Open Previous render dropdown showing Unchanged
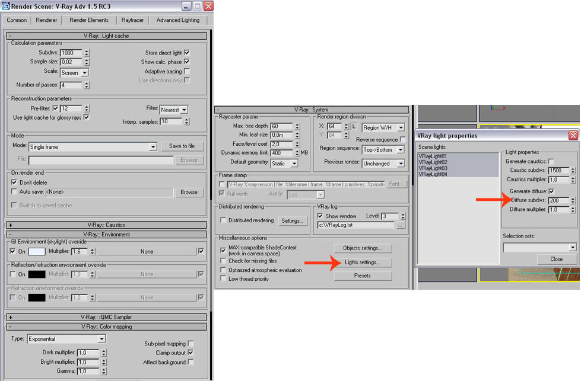Screen dimensions: 581x381 pyautogui.click(x=383, y=164)
